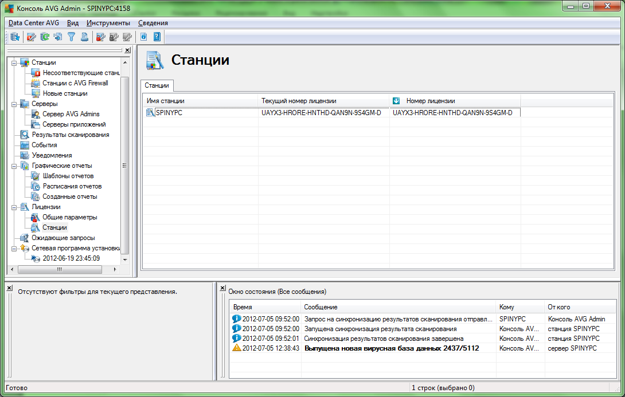
Task: Click tree vertical scrollbar down arrow
Action: pos(125,260)
